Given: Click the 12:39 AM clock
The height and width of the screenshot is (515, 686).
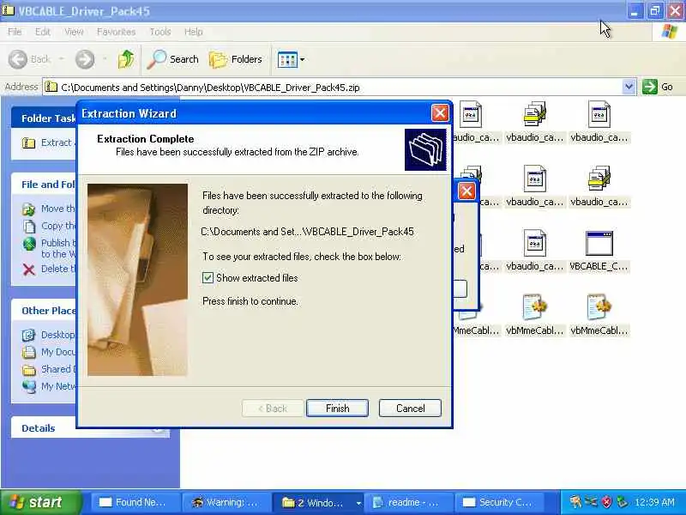Looking at the screenshot, I should coord(654,502).
